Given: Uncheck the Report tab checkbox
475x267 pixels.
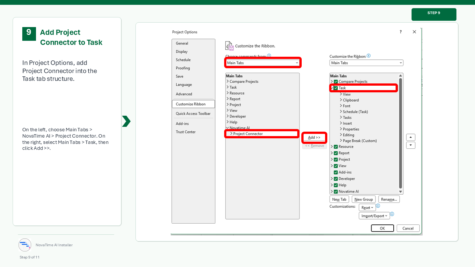Looking at the screenshot, I should pos(336,153).
